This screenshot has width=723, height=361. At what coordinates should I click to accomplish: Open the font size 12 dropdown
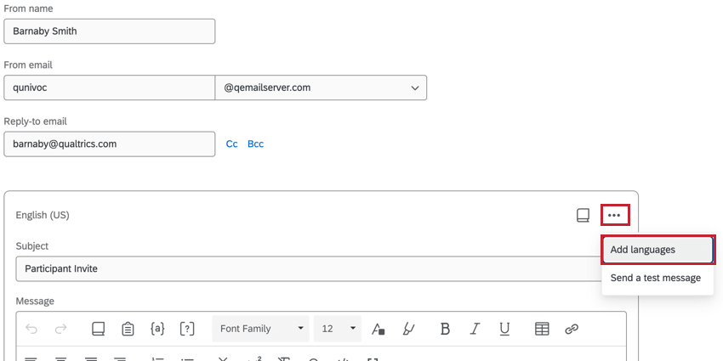pyautogui.click(x=338, y=329)
